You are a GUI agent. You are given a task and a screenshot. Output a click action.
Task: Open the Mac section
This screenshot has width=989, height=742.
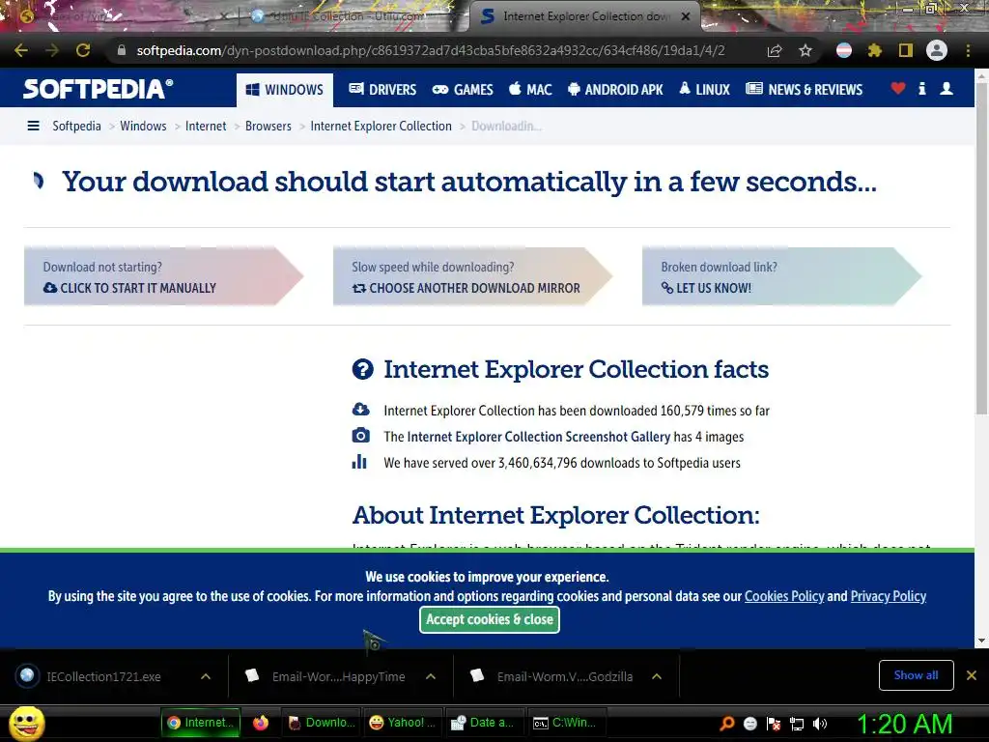tap(530, 90)
